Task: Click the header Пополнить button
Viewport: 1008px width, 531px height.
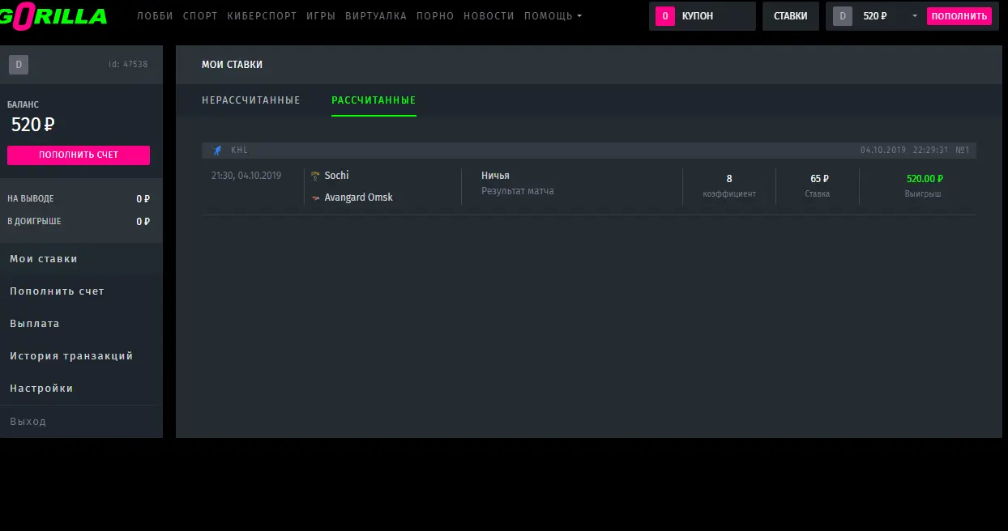Action: point(959,16)
